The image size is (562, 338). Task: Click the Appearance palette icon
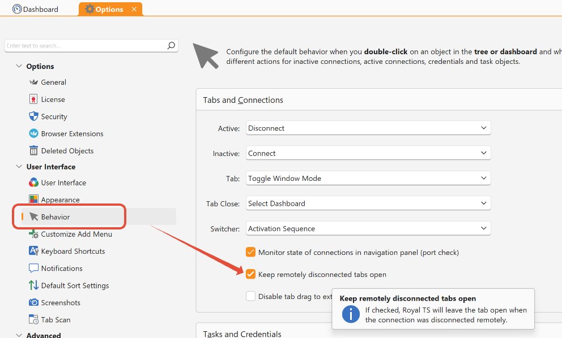[33, 199]
